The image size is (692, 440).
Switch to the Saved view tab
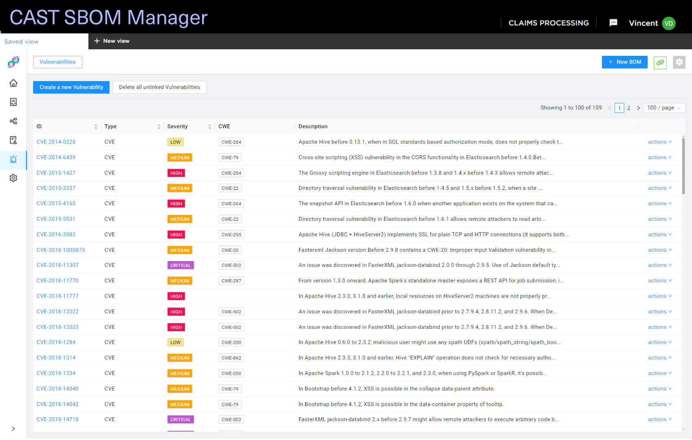coord(22,41)
